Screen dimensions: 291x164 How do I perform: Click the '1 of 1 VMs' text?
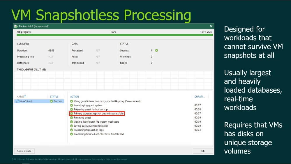[206, 32]
